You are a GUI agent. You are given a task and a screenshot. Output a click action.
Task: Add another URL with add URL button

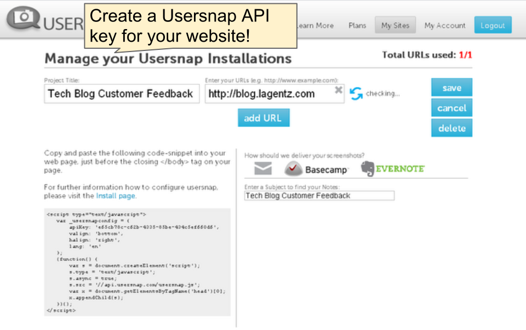click(x=264, y=118)
